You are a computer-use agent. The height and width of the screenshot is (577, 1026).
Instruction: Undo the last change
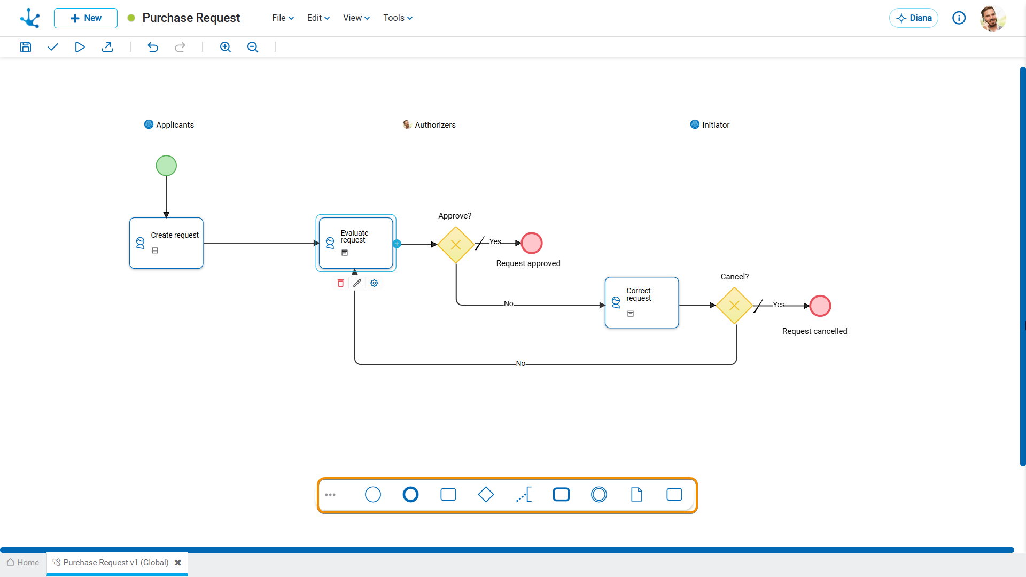pyautogui.click(x=153, y=47)
